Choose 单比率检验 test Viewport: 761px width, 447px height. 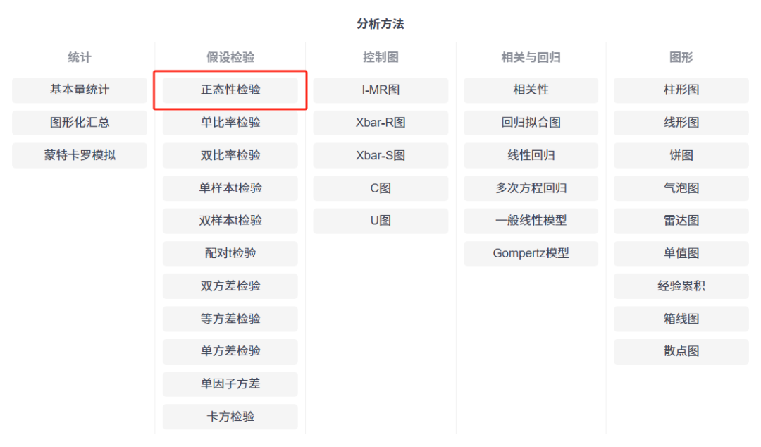230,123
